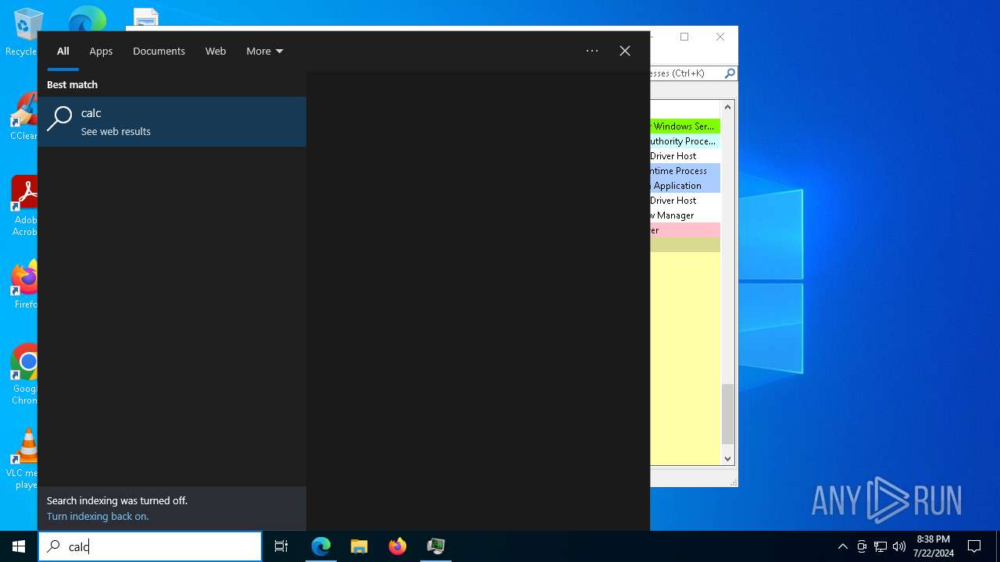Click the search magnifier in the process window
Screen dimensions: 1000x562
pos(730,73)
